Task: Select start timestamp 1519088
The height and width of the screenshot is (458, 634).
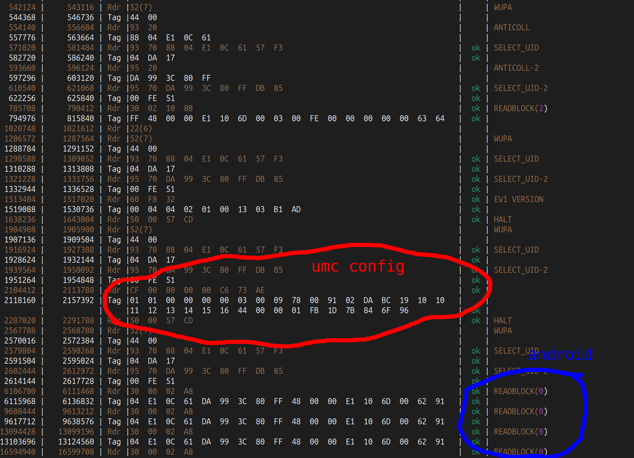Action: coord(20,210)
